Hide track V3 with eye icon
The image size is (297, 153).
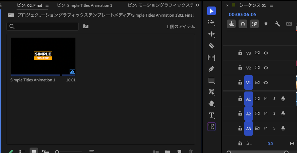point(266,53)
